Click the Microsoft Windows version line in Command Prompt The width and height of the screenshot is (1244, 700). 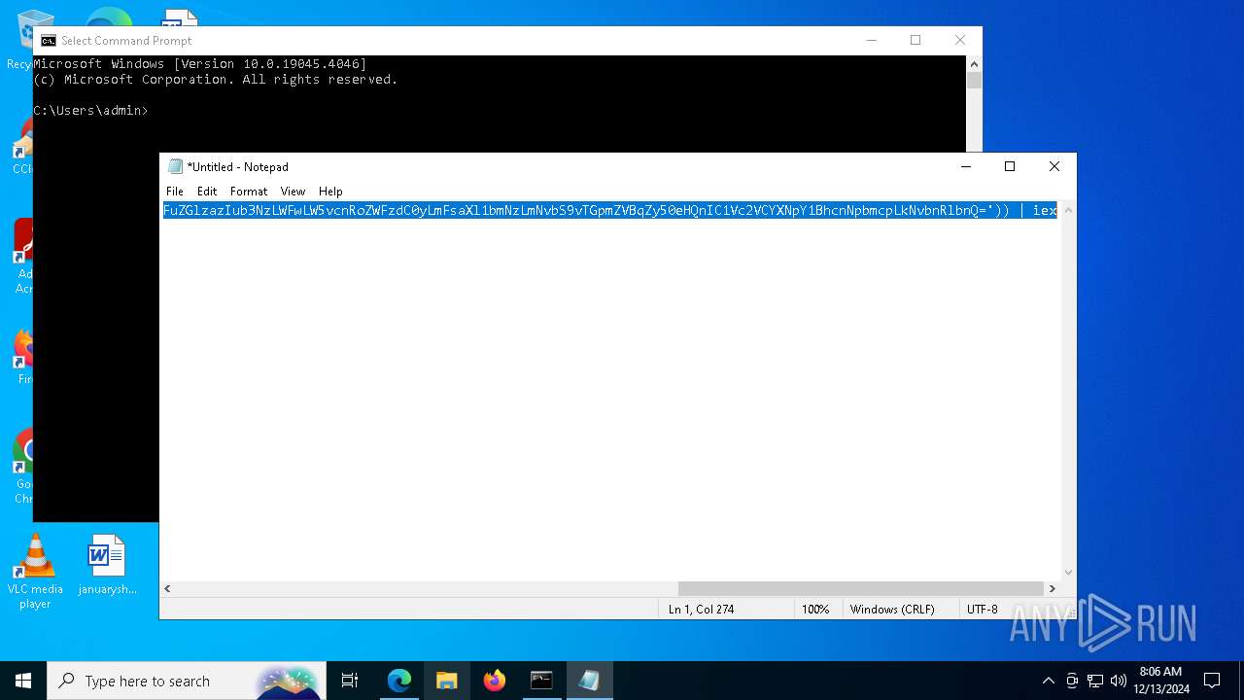tap(200, 64)
